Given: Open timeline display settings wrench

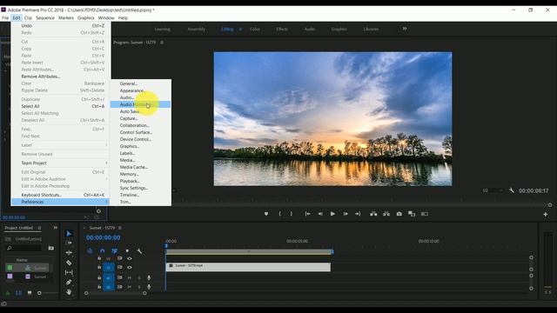Looking at the screenshot, I should tap(139, 251).
